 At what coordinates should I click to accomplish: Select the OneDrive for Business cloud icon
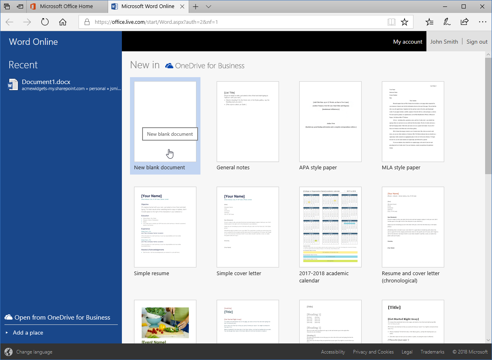9,317
